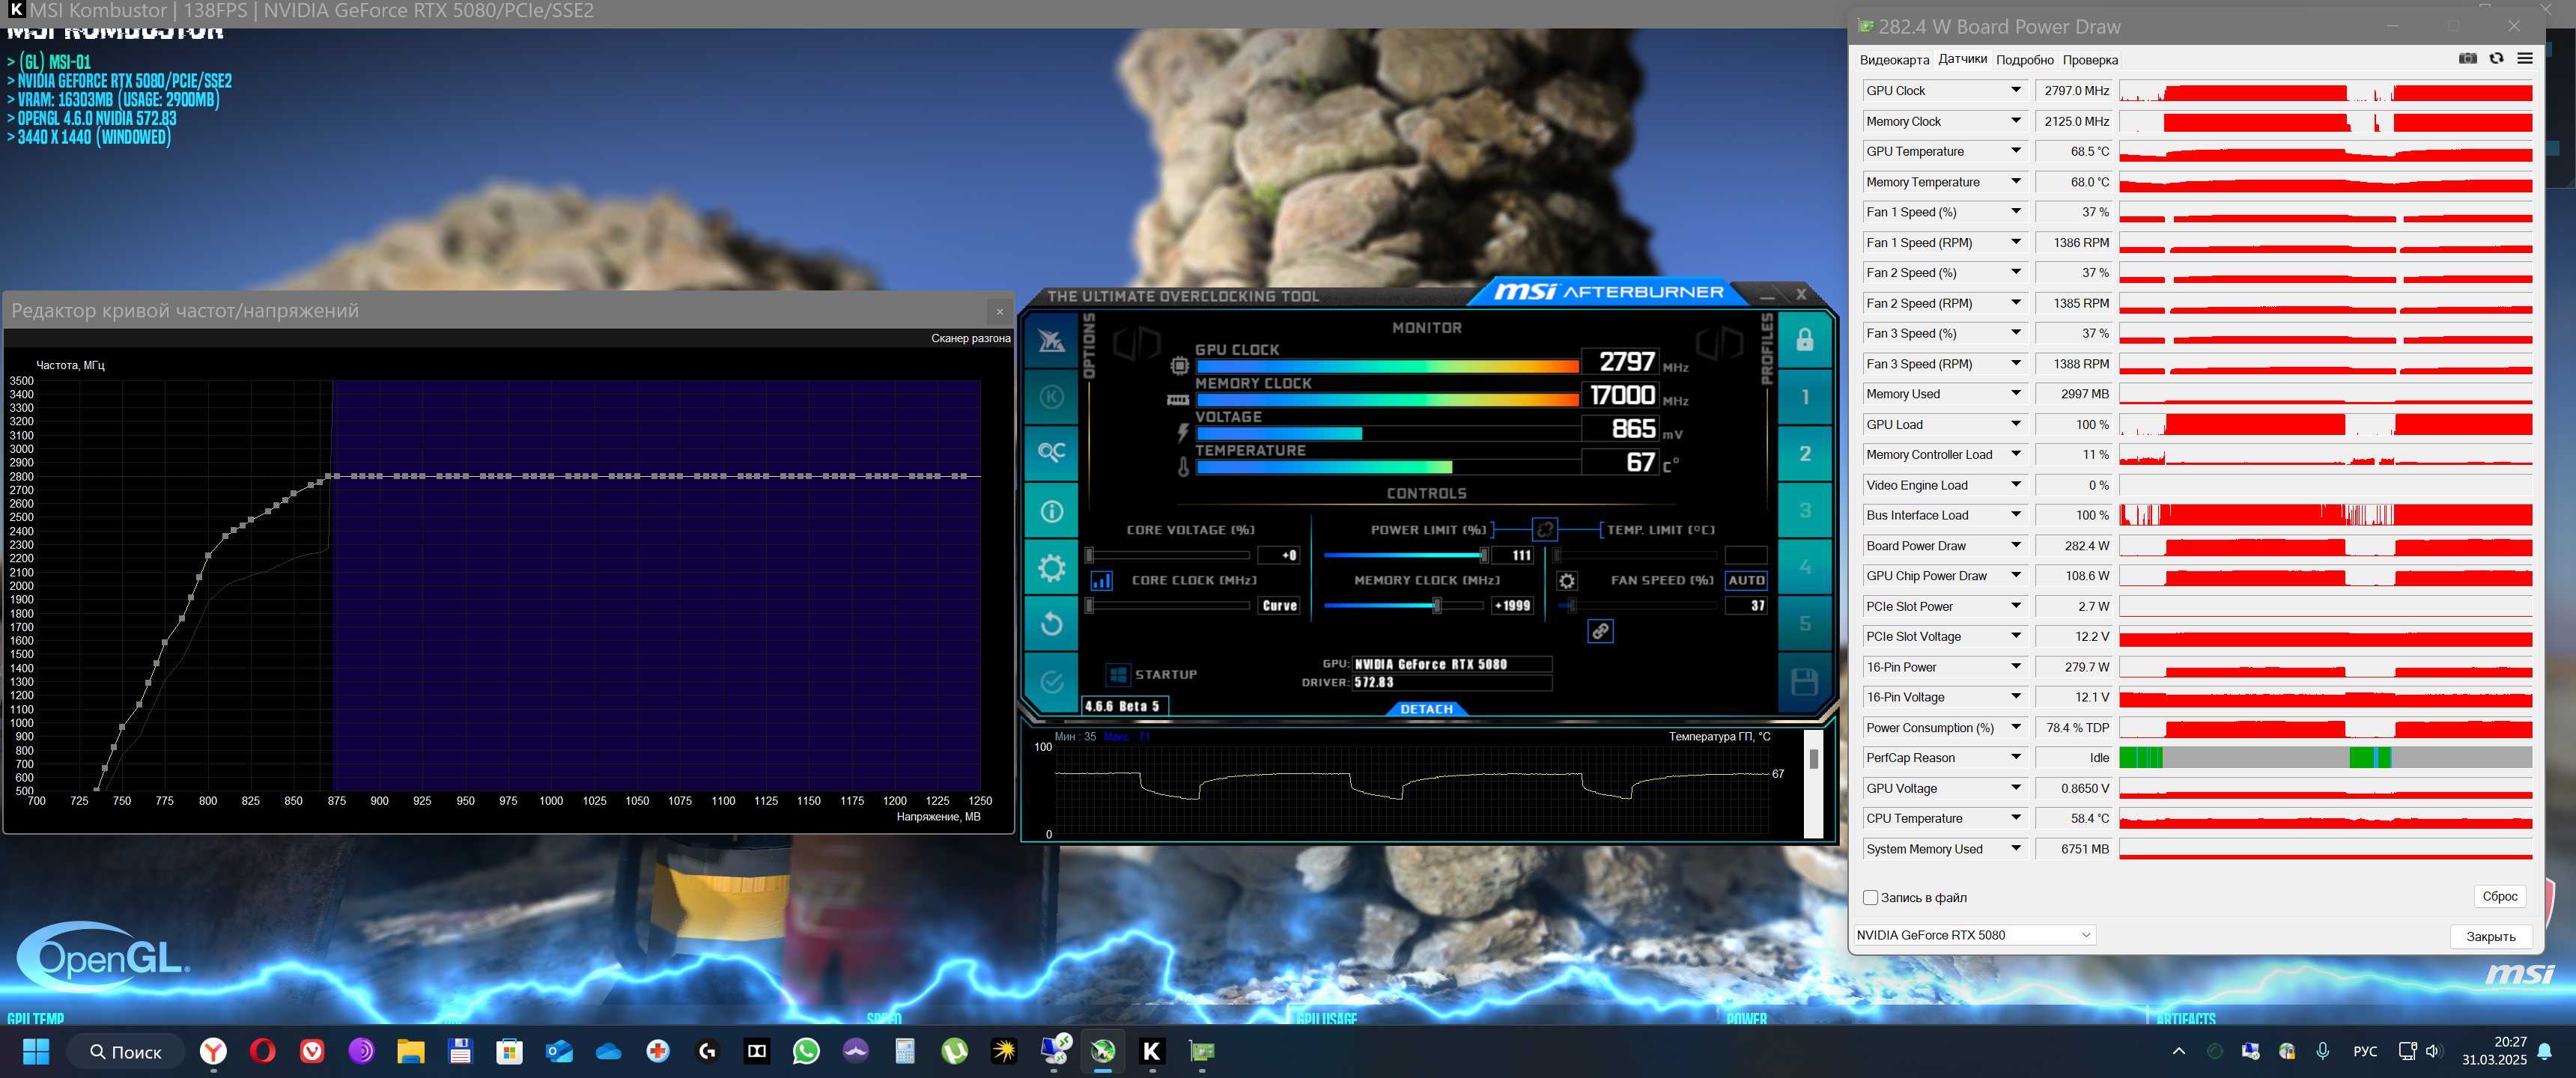Viewport: 2576px width, 1078px height.
Task: Toggle Startup with Windows button
Action: tap(1118, 674)
